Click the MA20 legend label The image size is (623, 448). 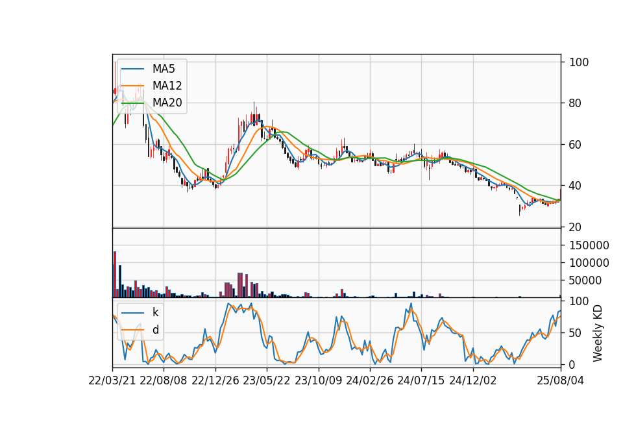click(x=167, y=103)
